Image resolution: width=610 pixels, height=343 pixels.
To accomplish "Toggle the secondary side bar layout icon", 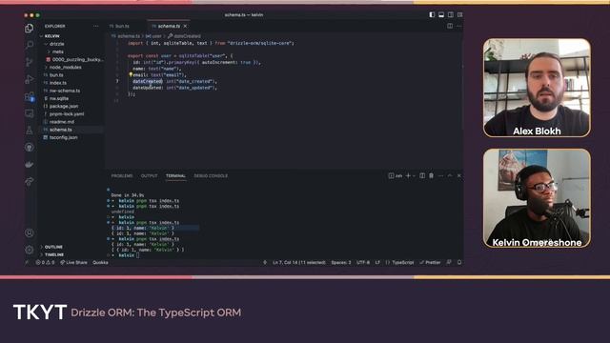I will point(451,15).
